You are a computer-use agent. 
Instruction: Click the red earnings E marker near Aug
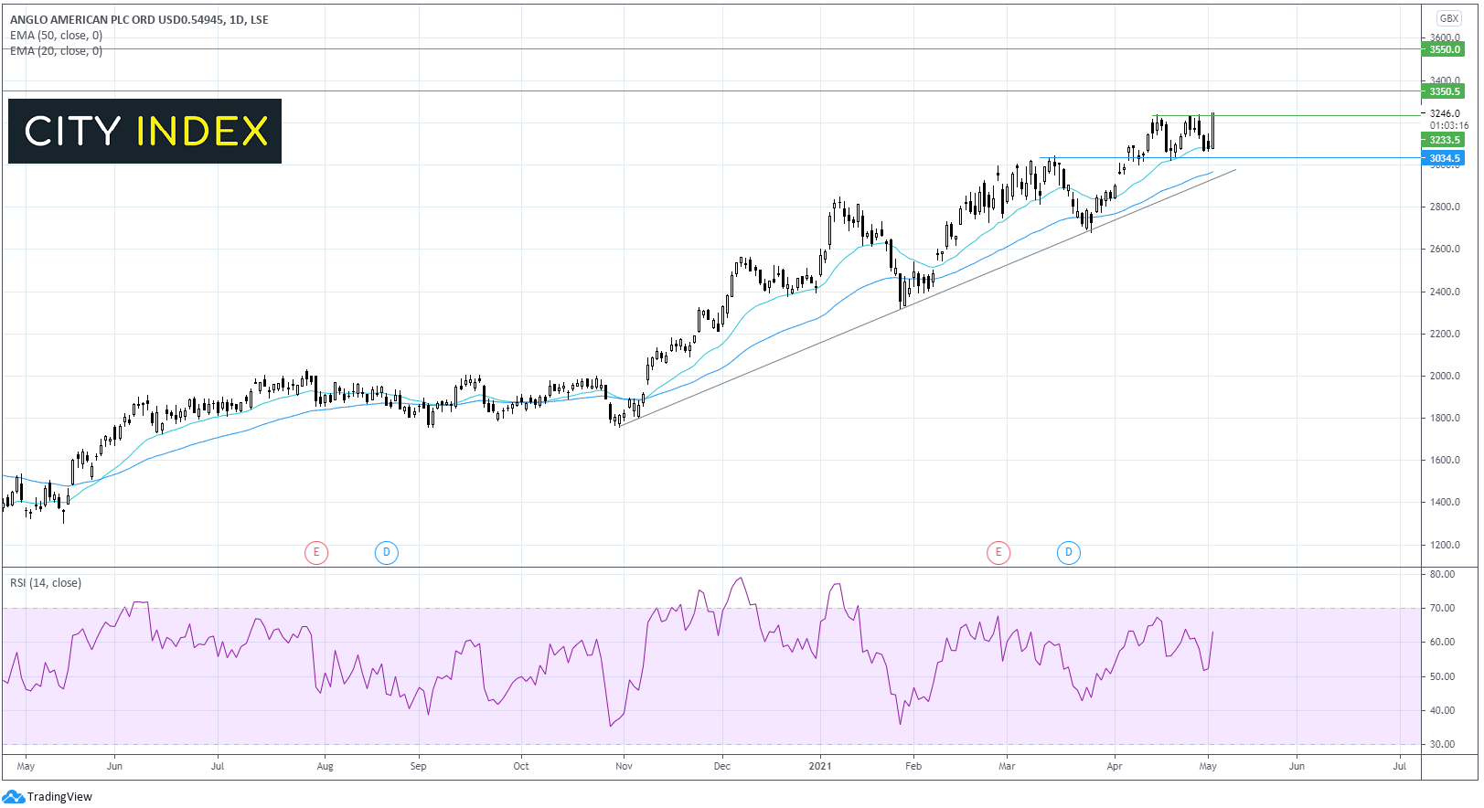tap(316, 552)
